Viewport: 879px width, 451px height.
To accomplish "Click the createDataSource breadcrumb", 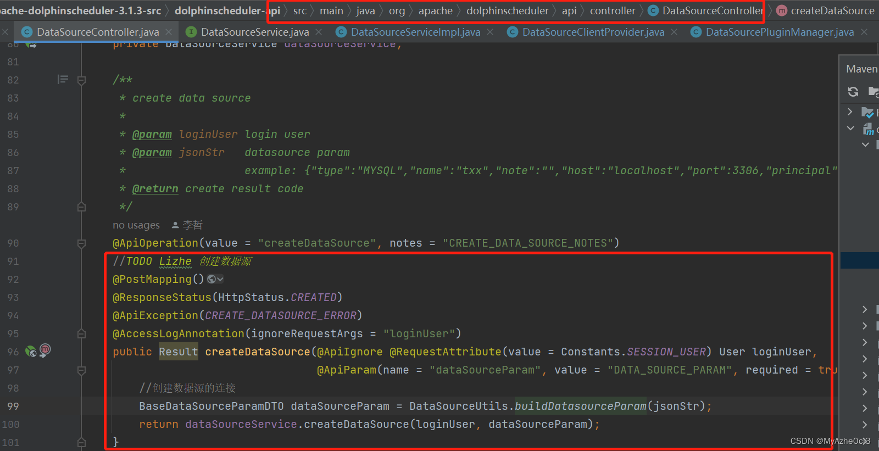I will pos(832,10).
